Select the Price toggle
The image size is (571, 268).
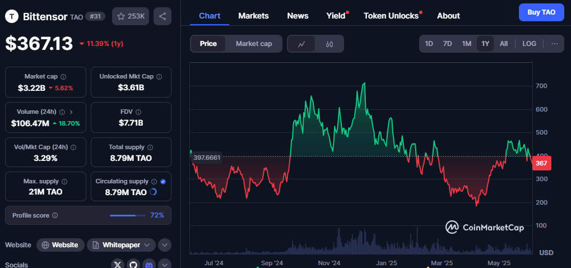[208, 44]
